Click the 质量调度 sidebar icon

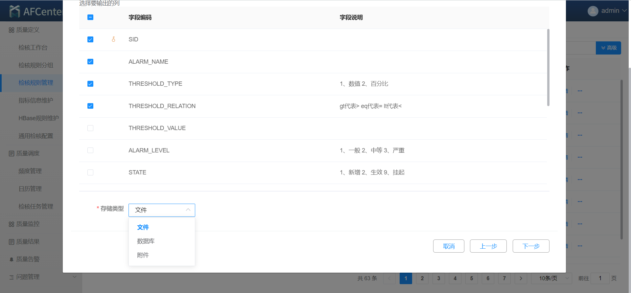point(12,154)
